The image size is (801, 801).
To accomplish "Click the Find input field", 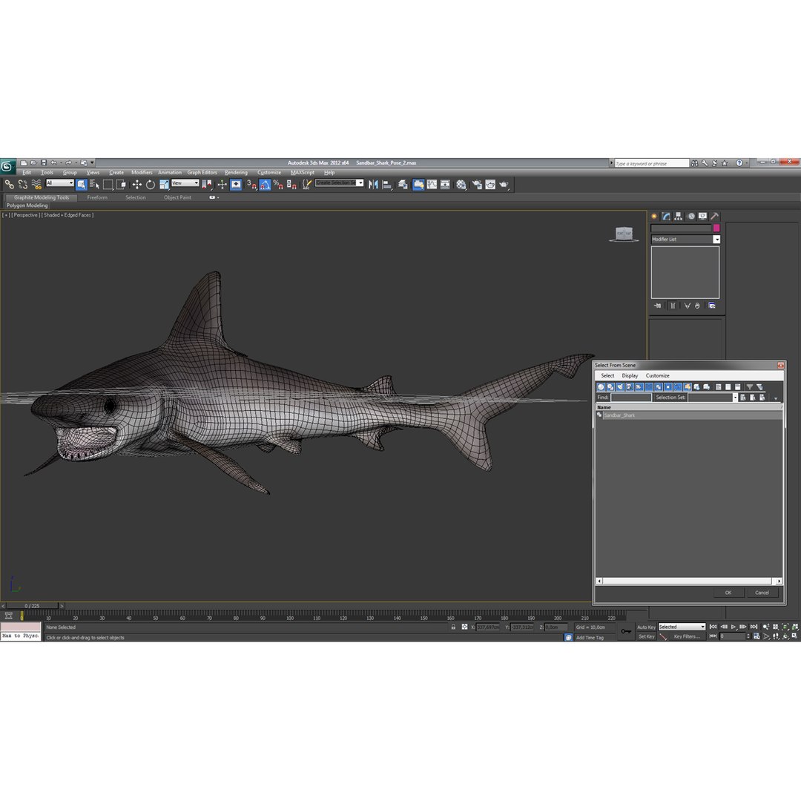I will tap(631, 398).
